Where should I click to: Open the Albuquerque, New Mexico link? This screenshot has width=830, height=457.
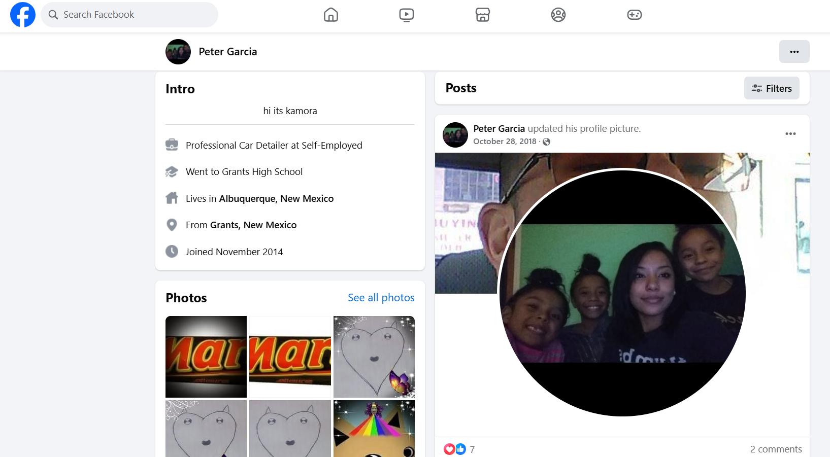point(276,199)
